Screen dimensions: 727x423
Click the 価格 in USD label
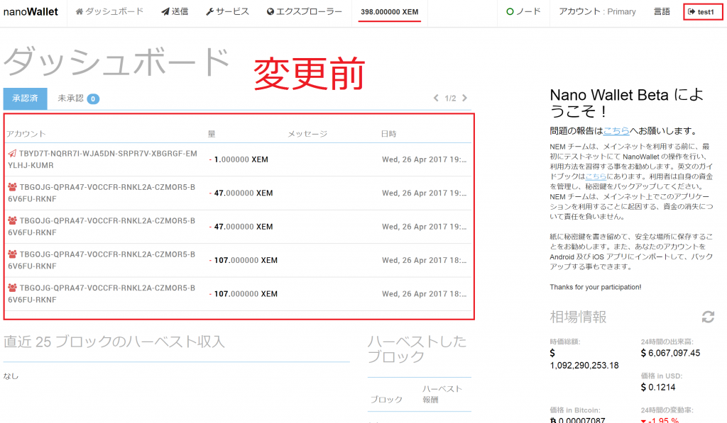coord(662,376)
